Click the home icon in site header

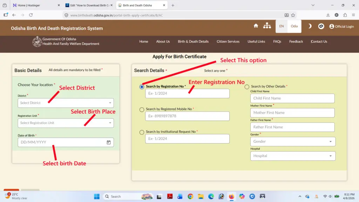click(256, 26)
